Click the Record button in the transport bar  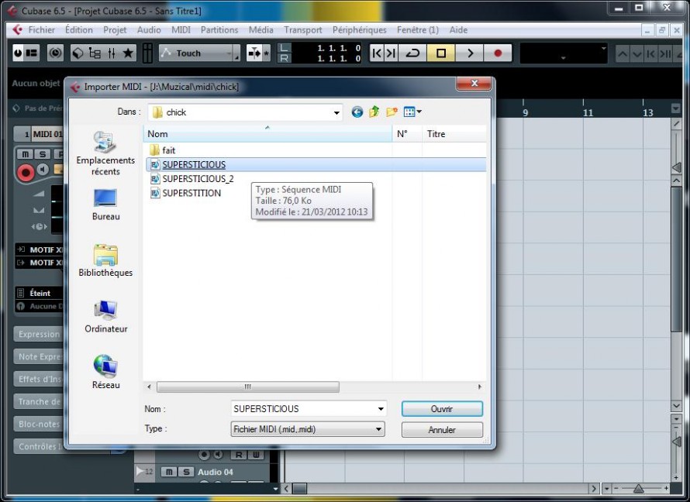(x=498, y=53)
